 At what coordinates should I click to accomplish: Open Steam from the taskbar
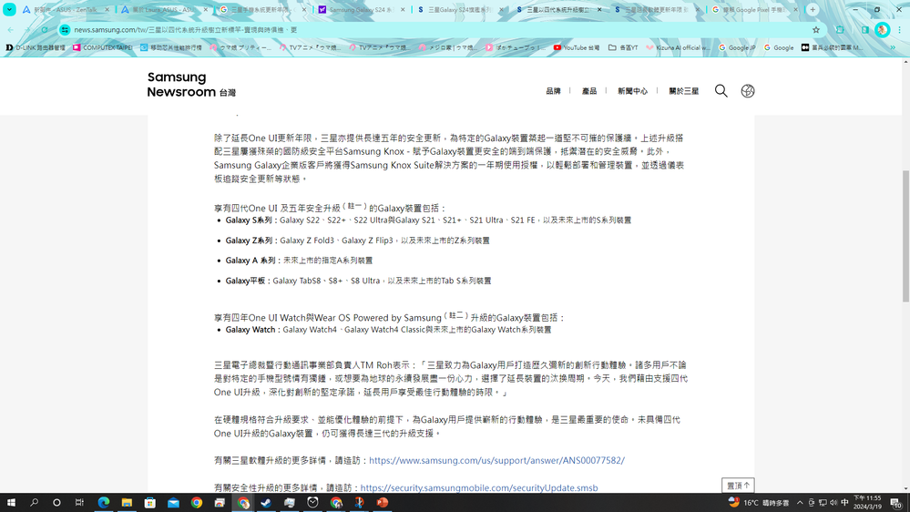click(266, 503)
